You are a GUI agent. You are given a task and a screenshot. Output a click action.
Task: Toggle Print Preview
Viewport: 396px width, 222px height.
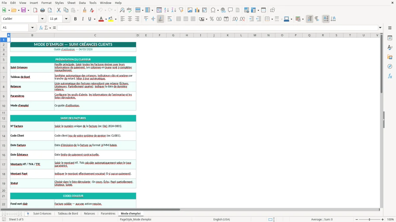(50, 10)
